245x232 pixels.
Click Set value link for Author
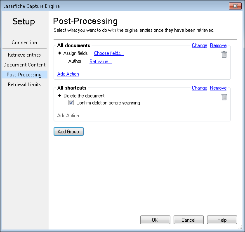(101, 62)
